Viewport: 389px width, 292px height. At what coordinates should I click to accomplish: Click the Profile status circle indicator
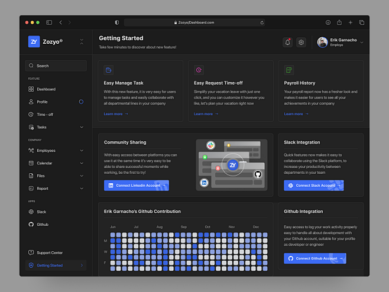point(81,102)
